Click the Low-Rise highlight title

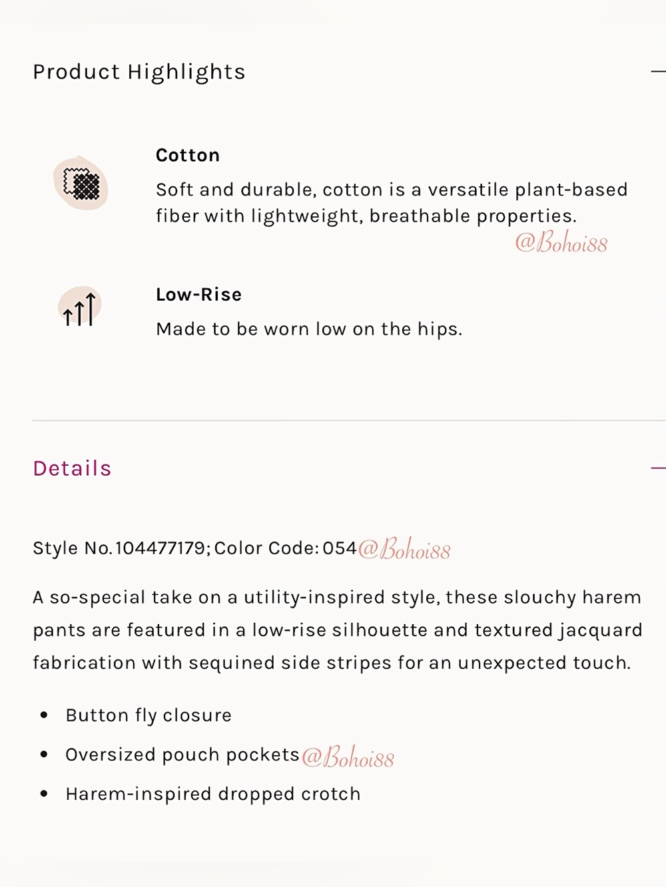(x=198, y=294)
